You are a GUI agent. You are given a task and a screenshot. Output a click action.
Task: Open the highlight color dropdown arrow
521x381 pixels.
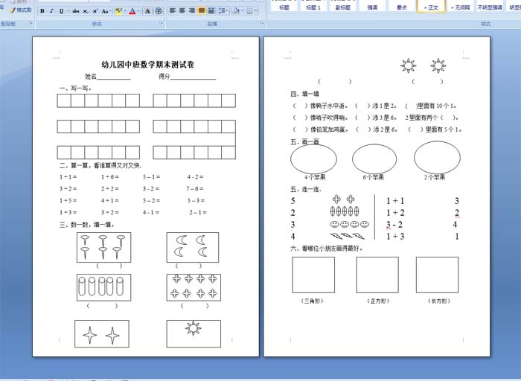coord(124,11)
